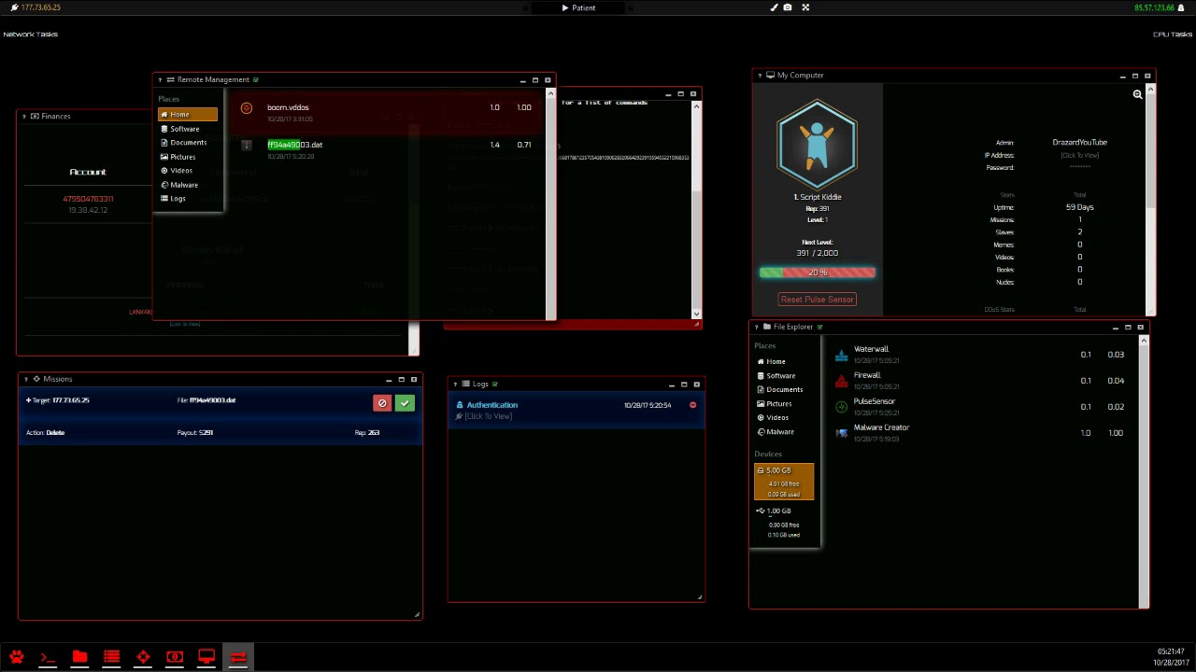
Task: Open Malware in File Explorer places
Action: point(776,431)
